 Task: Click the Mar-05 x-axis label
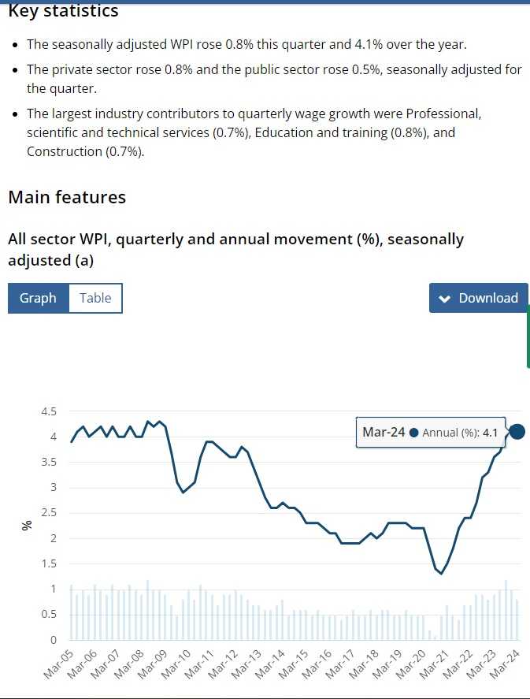[x=59, y=667]
